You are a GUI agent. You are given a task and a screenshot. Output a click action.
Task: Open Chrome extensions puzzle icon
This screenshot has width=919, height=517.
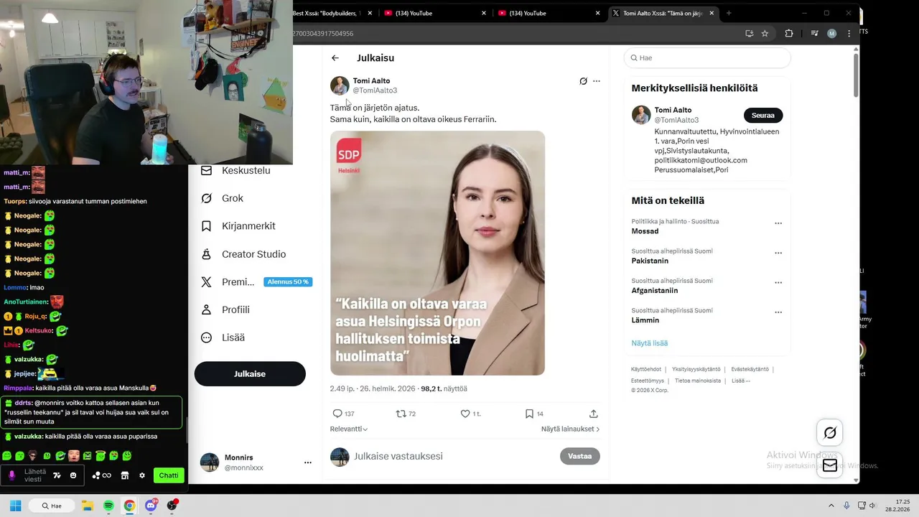[x=789, y=34]
